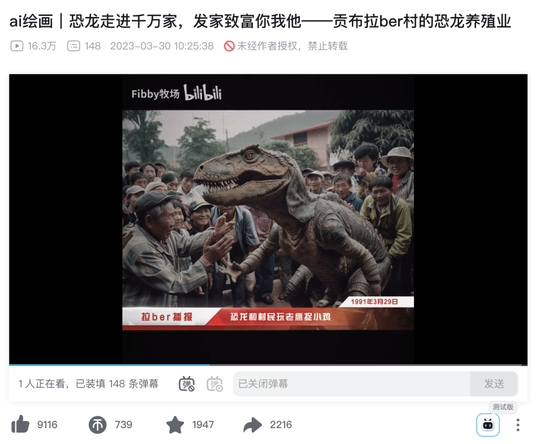This screenshot has width=536, height=444.
Task: Open the three-dot more options menu
Action: (518, 425)
